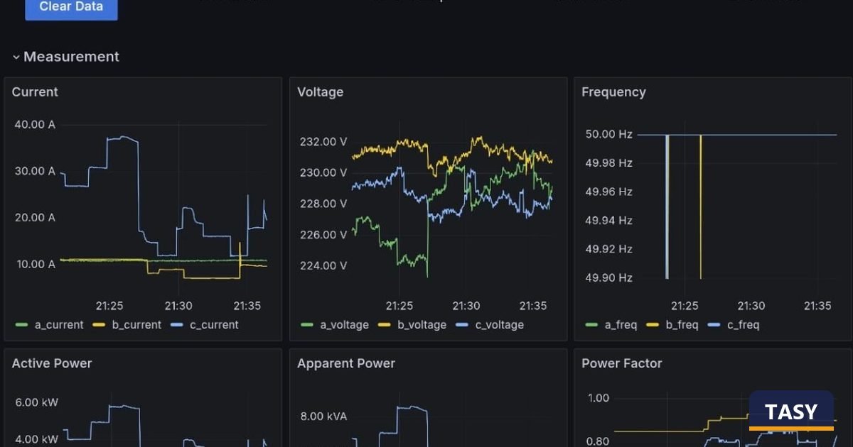Open the Frequency panel title menu

point(613,92)
